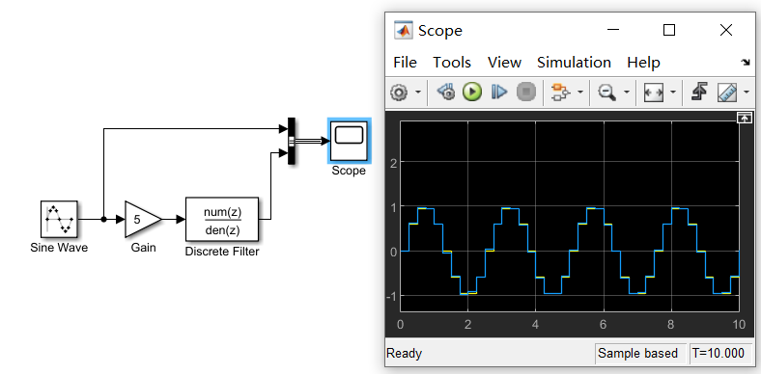
Task: Click the signal branch point after Sine Wave
Action: (103, 219)
